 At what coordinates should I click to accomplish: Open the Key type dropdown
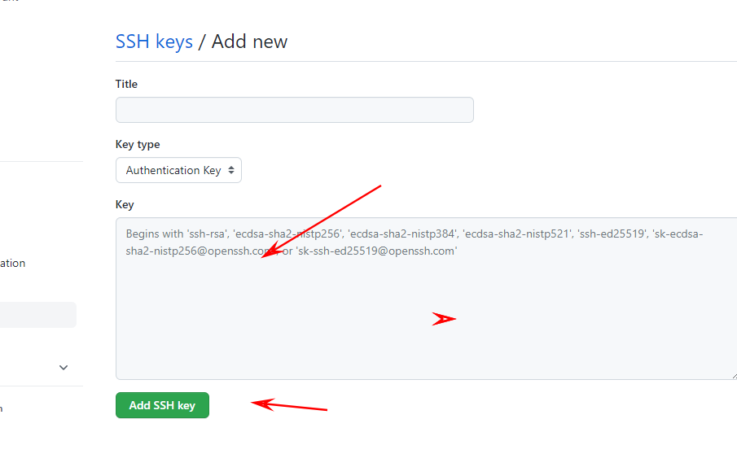(178, 170)
